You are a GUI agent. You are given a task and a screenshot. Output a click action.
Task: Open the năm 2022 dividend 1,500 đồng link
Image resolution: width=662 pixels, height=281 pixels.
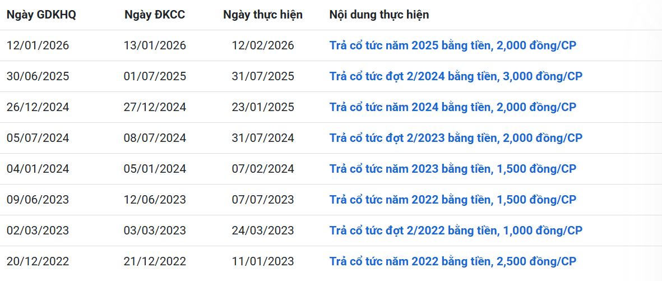(x=452, y=200)
